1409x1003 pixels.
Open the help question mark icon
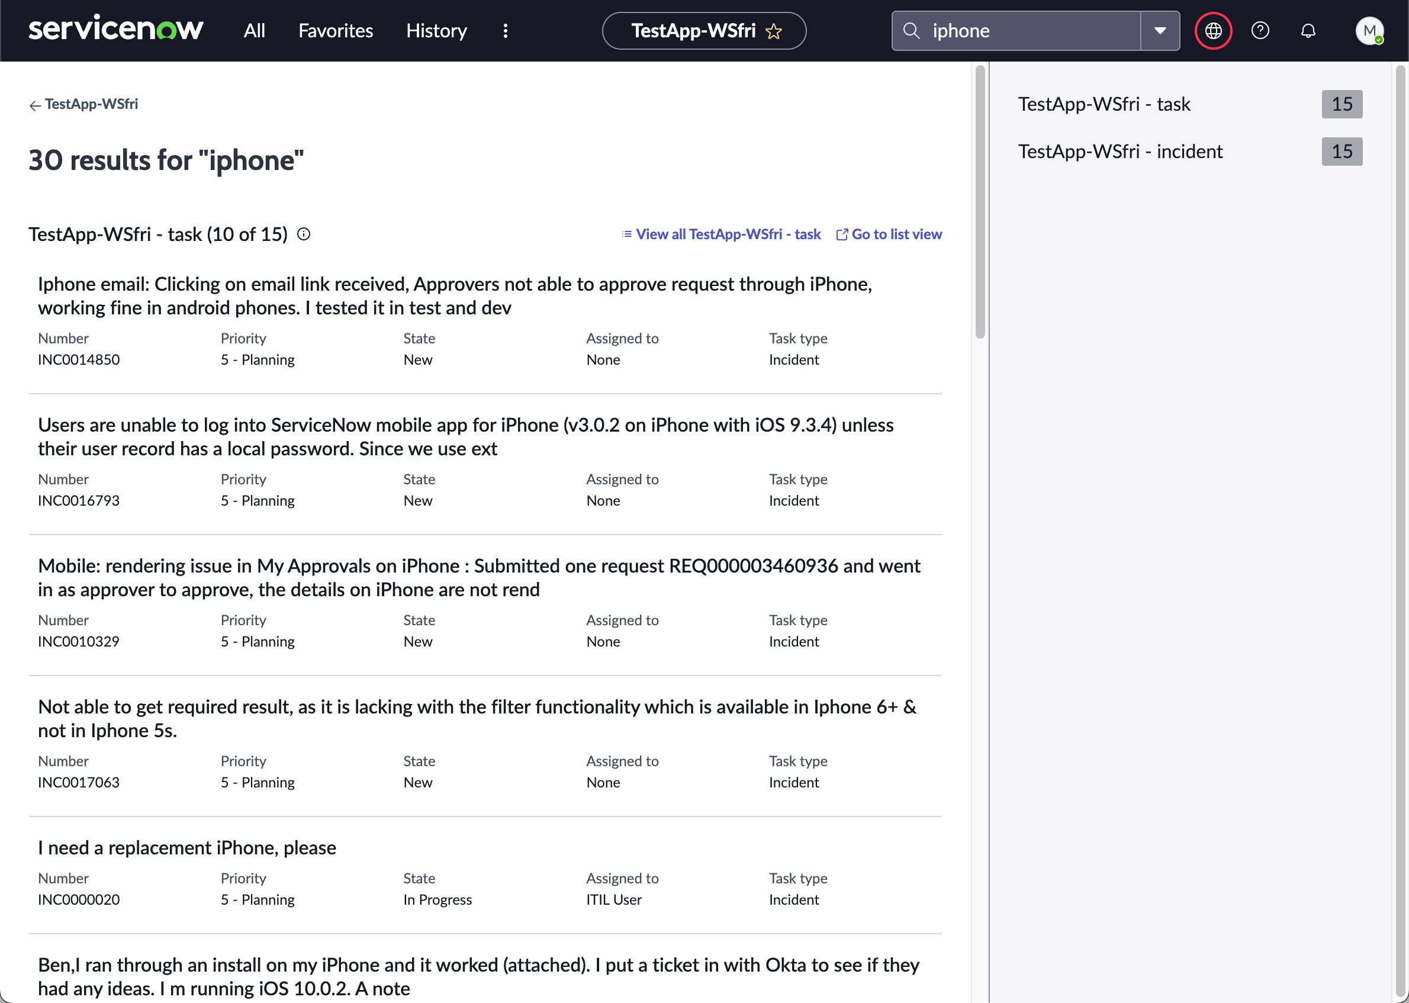(1260, 30)
